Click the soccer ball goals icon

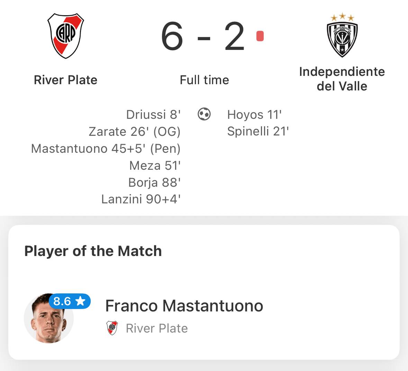click(x=204, y=114)
